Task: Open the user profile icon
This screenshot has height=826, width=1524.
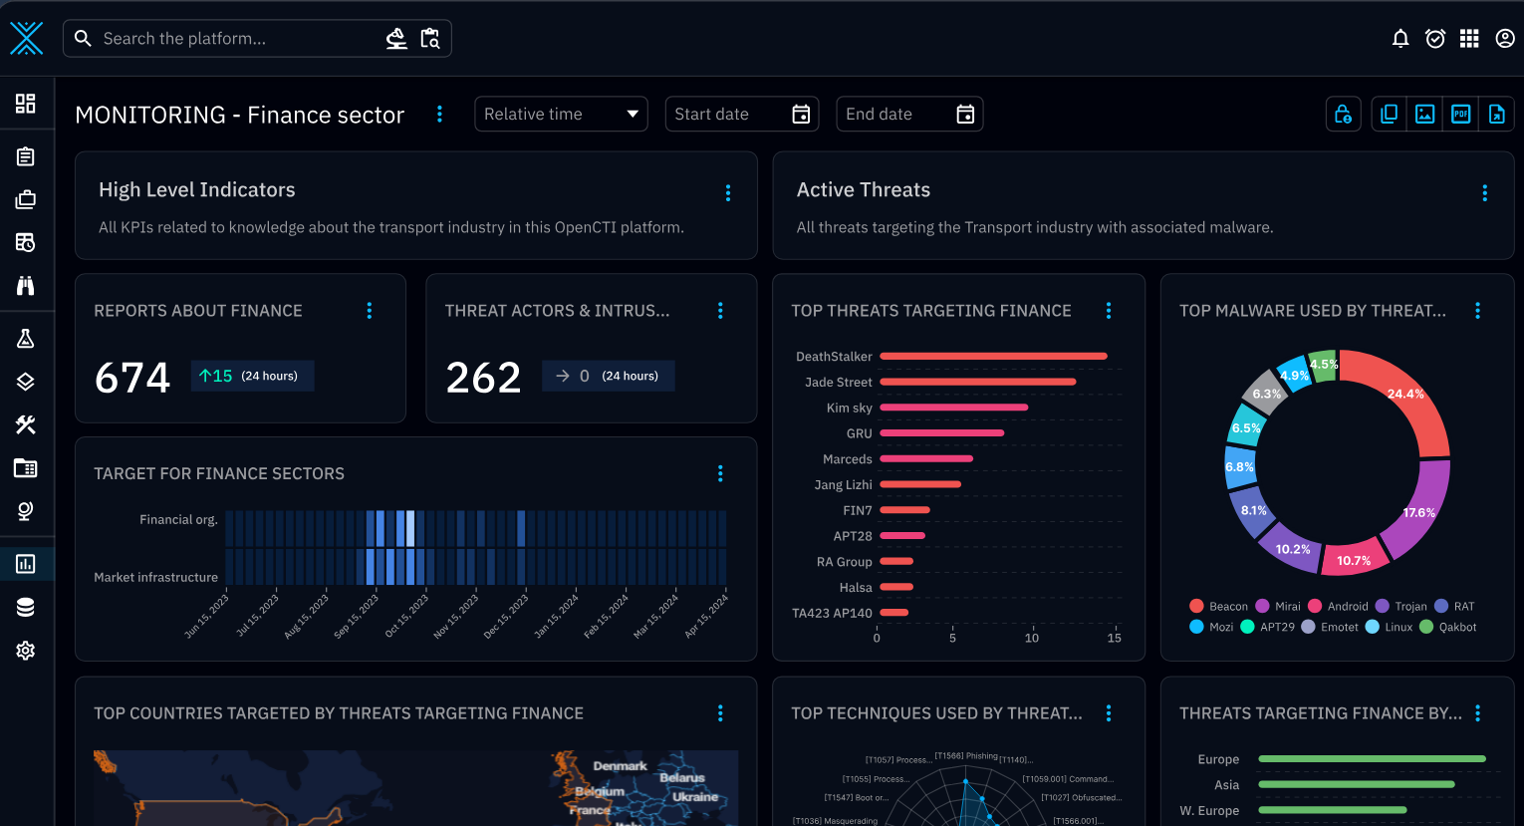Action: tap(1505, 39)
